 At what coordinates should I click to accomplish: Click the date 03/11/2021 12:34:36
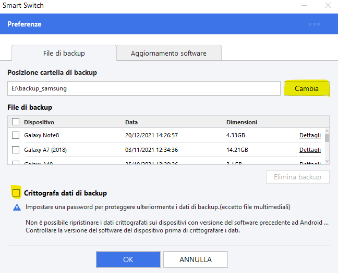pos(151,150)
